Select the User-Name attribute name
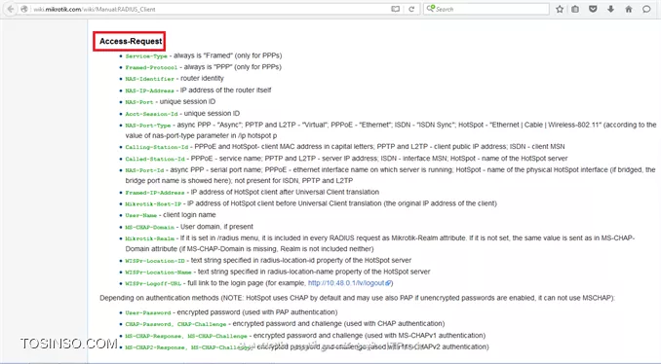This screenshot has height=364, width=661. 140,215
